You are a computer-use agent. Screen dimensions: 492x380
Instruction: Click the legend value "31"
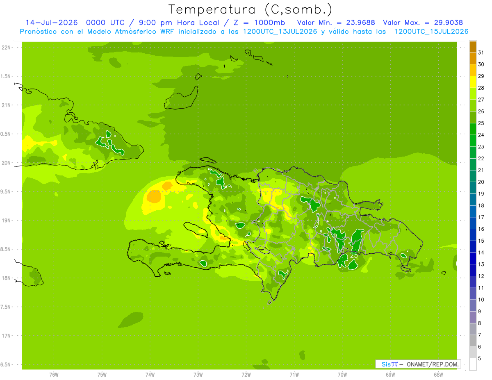[x=481, y=52]
